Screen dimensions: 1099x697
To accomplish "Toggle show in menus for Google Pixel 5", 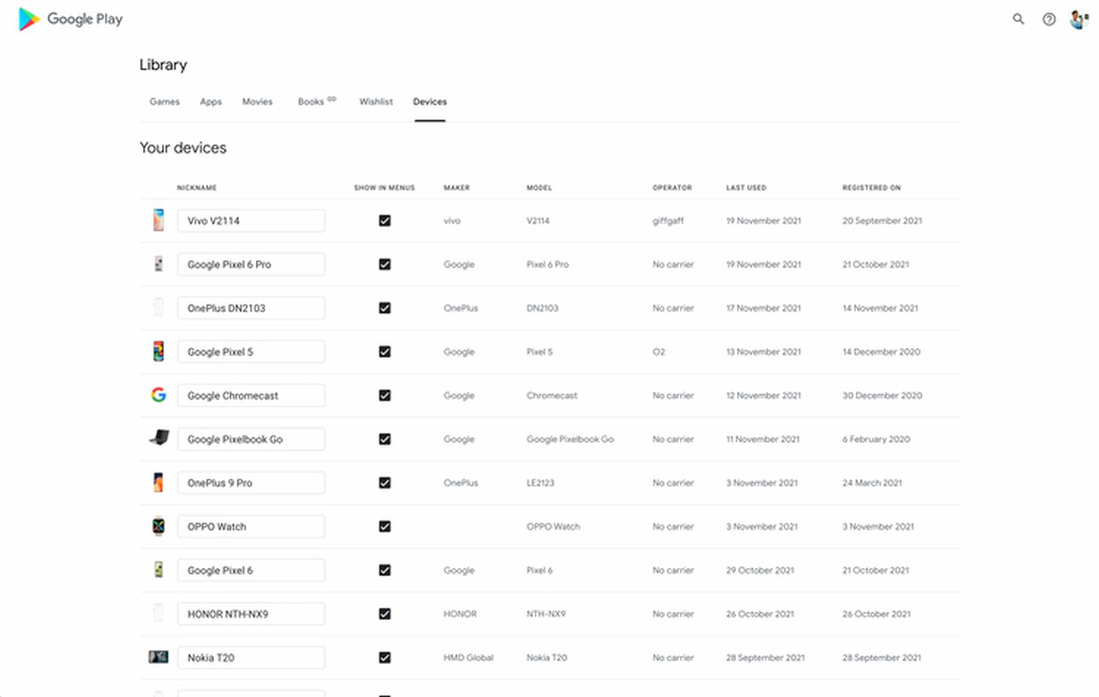I will tap(385, 352).
